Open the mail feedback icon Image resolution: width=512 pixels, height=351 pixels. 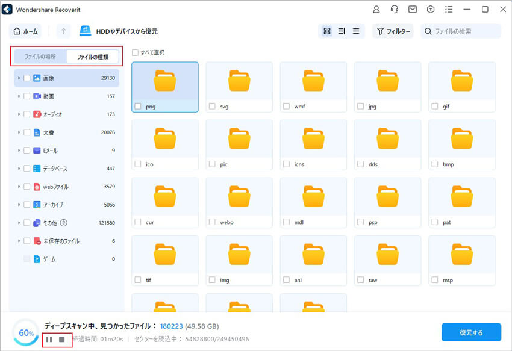coord(413,10)
